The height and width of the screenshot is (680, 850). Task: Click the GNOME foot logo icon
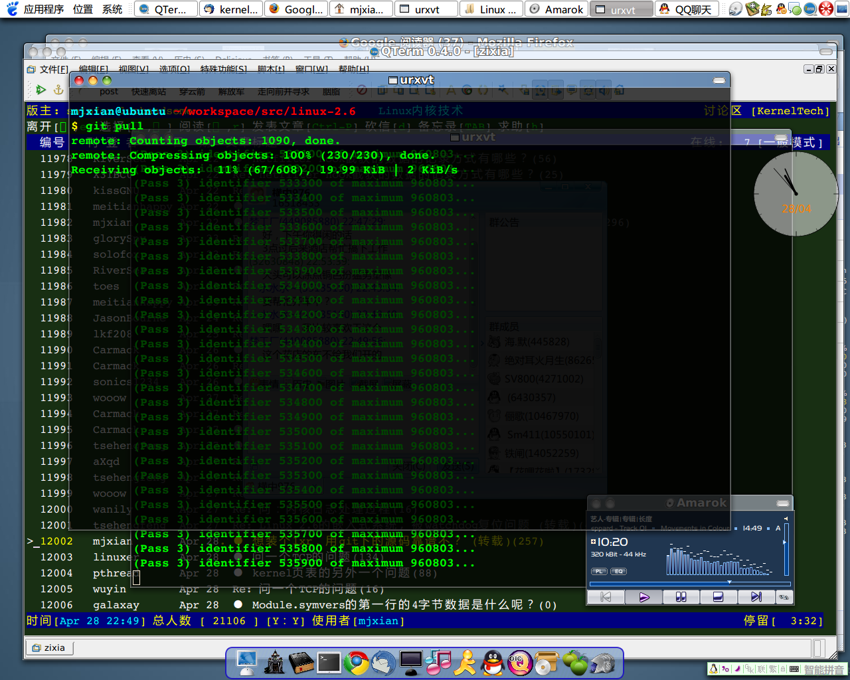click(x=12, y=9)
